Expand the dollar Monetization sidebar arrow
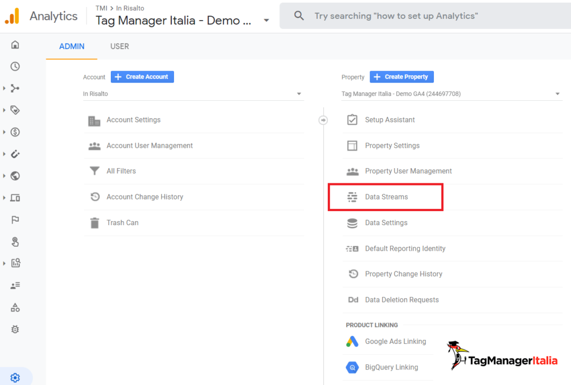 coord(4,132)
